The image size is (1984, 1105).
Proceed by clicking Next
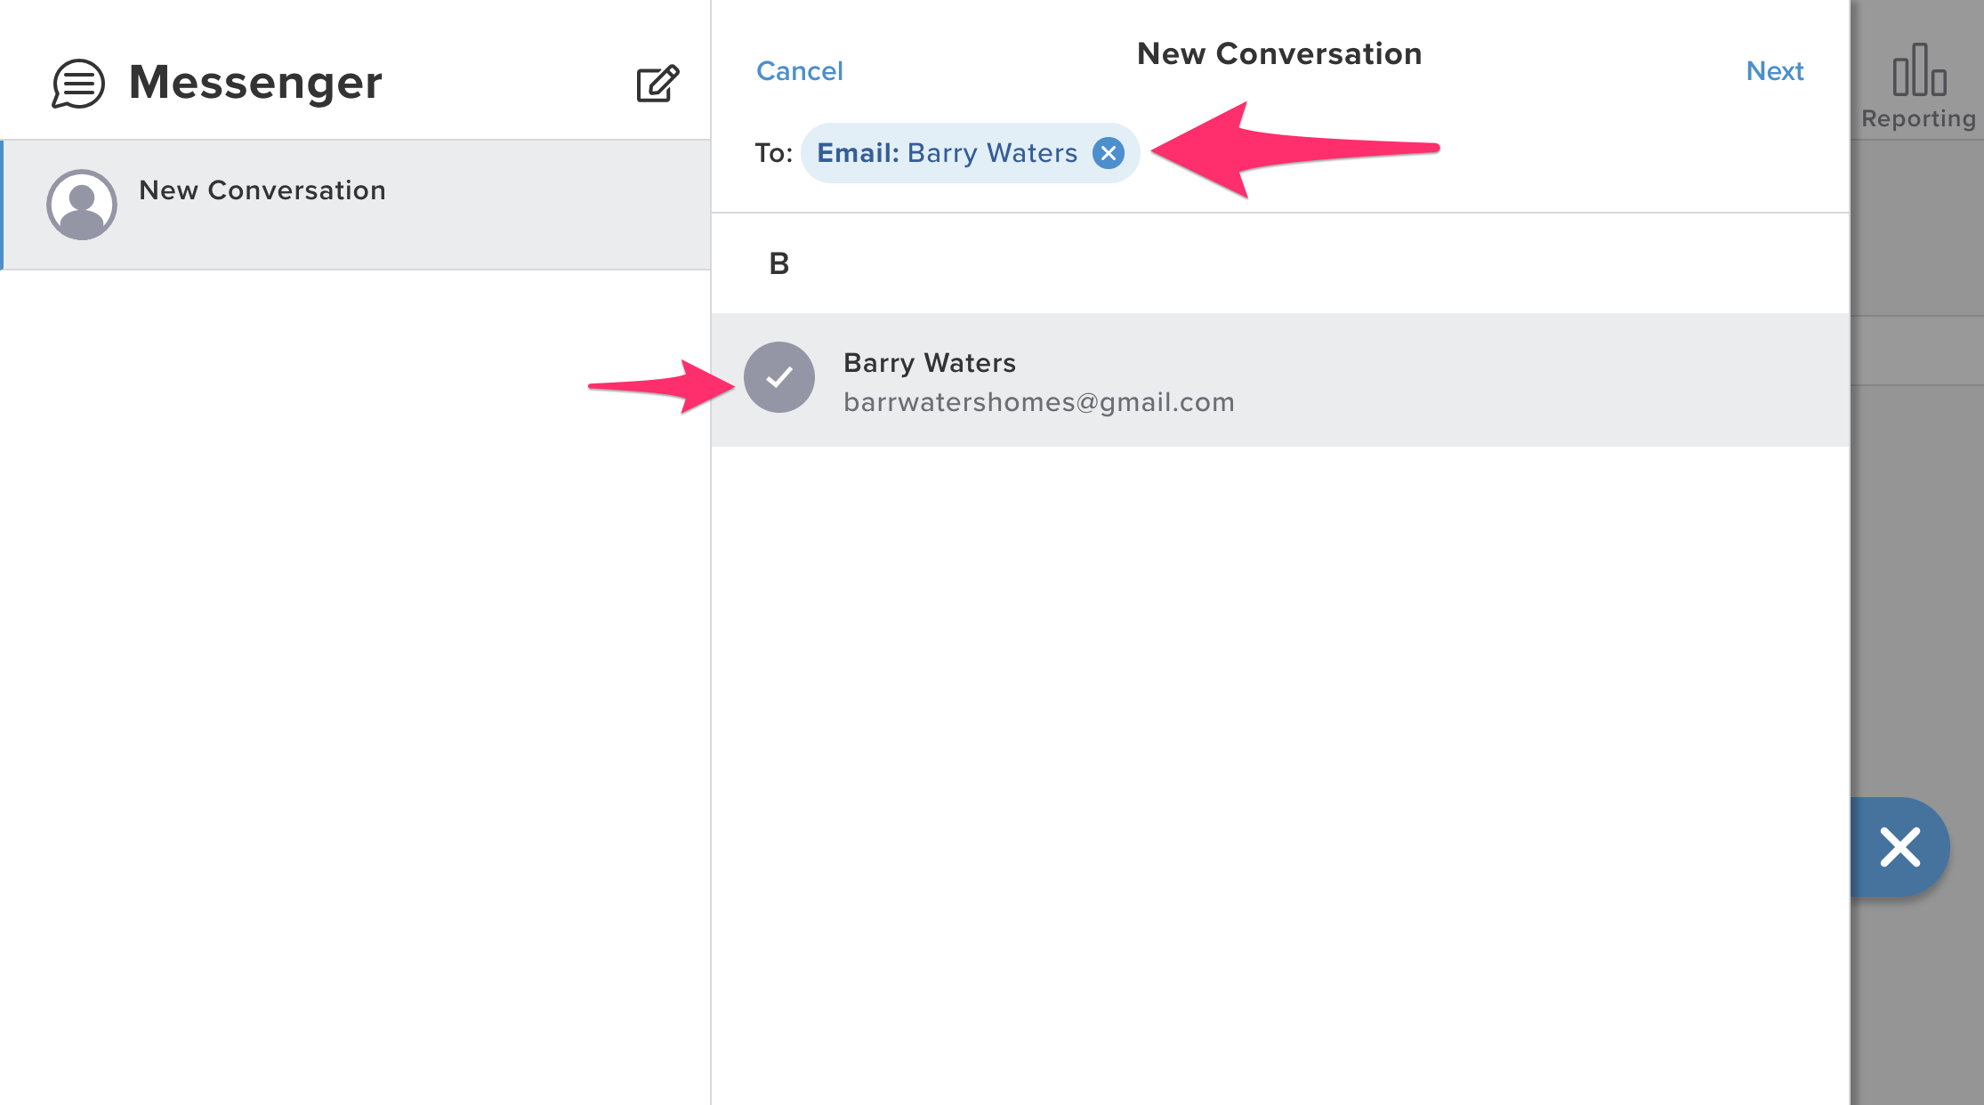(1774, 70)
